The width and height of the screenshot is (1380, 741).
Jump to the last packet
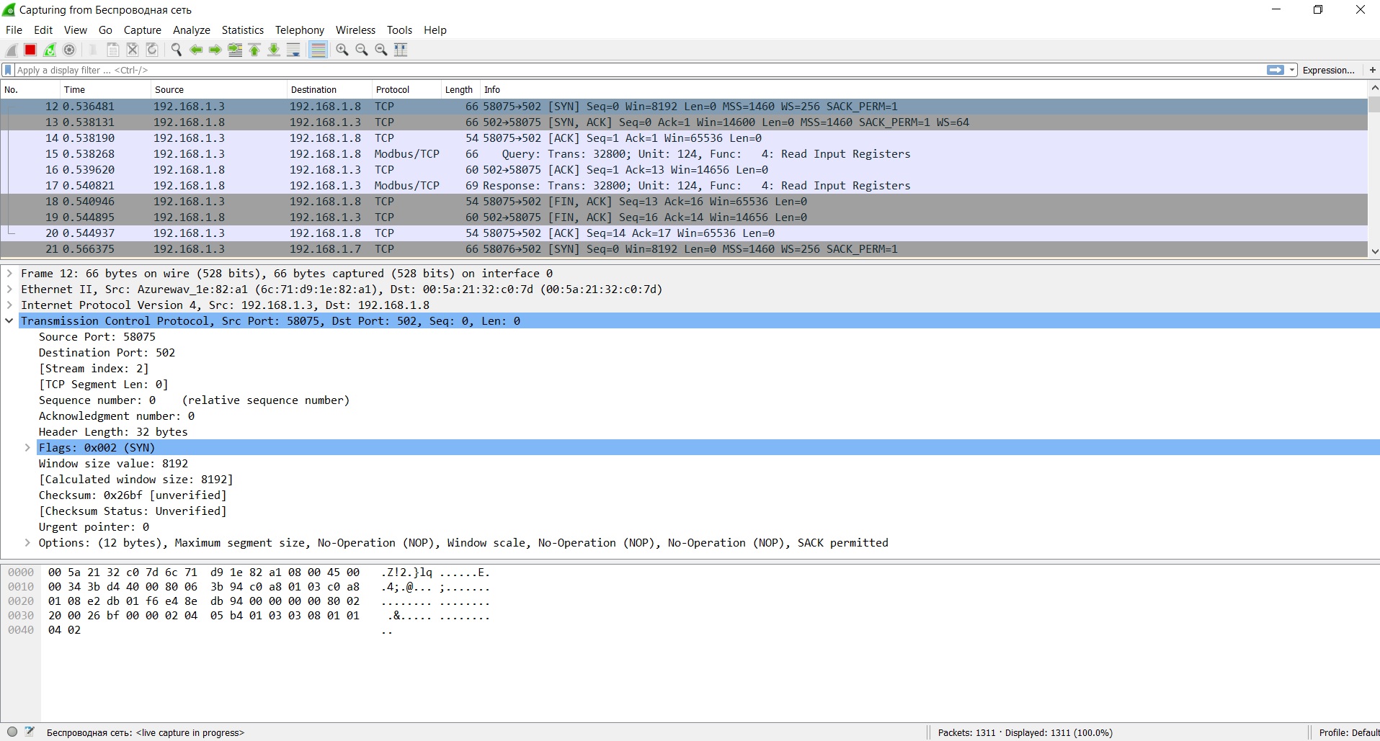click(x=274, y=50)
